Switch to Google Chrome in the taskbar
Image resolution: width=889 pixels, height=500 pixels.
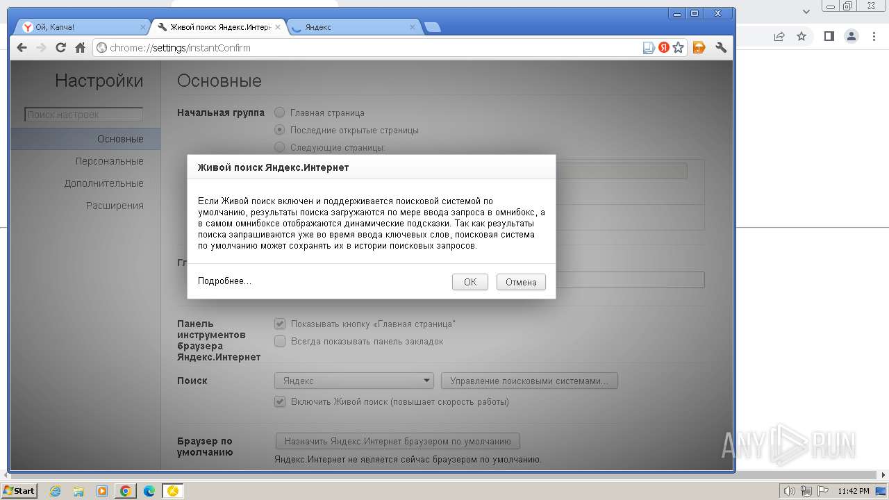(x=126, y=491)
